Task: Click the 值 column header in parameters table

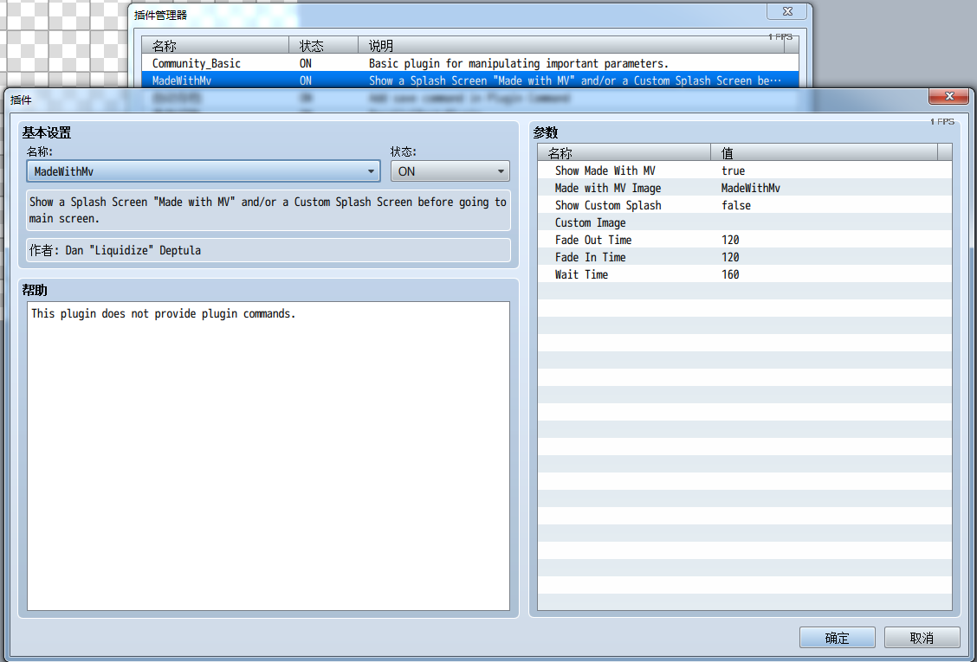Action: 825,152
